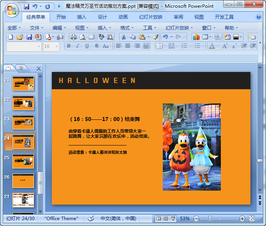Insert a chart with the bar chart icon
Viewport: 266px width, 226px height.
tap(196, 37)
